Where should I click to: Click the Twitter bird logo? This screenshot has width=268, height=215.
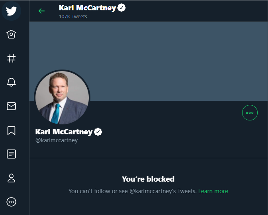coord(12,11)
